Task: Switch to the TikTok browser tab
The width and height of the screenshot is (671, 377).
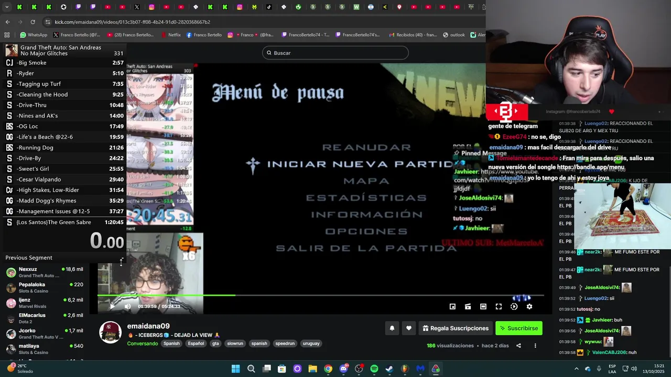Action: [x=269, y=7]
